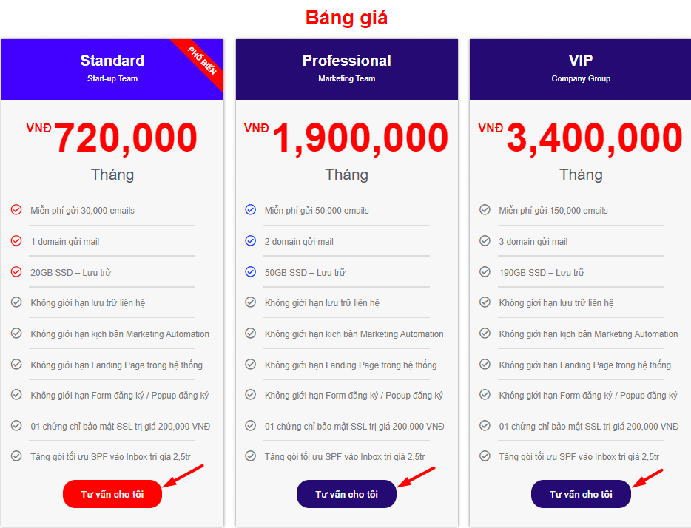Image resolution: width=691 pixels, height=528 pixels.
Task: Click the red checkmark beside "Miễn phí gửi 30,000 emails"
Action: [16, 209]
